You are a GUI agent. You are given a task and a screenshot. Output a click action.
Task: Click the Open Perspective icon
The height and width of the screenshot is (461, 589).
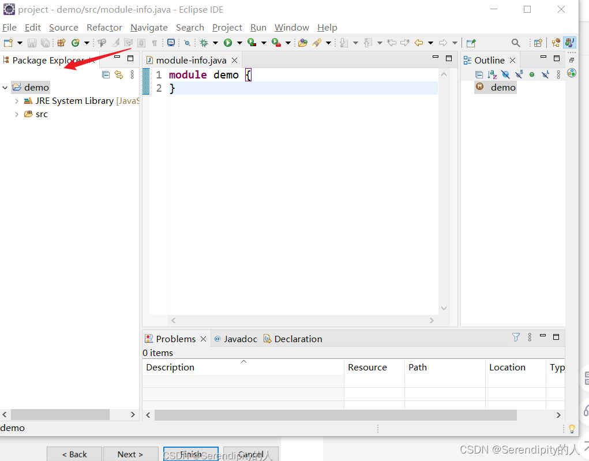(x=538, y=43)
